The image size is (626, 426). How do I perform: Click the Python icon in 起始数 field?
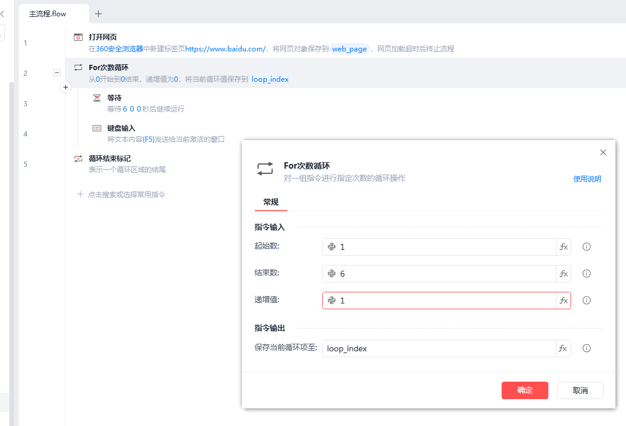tap(331, 247)
